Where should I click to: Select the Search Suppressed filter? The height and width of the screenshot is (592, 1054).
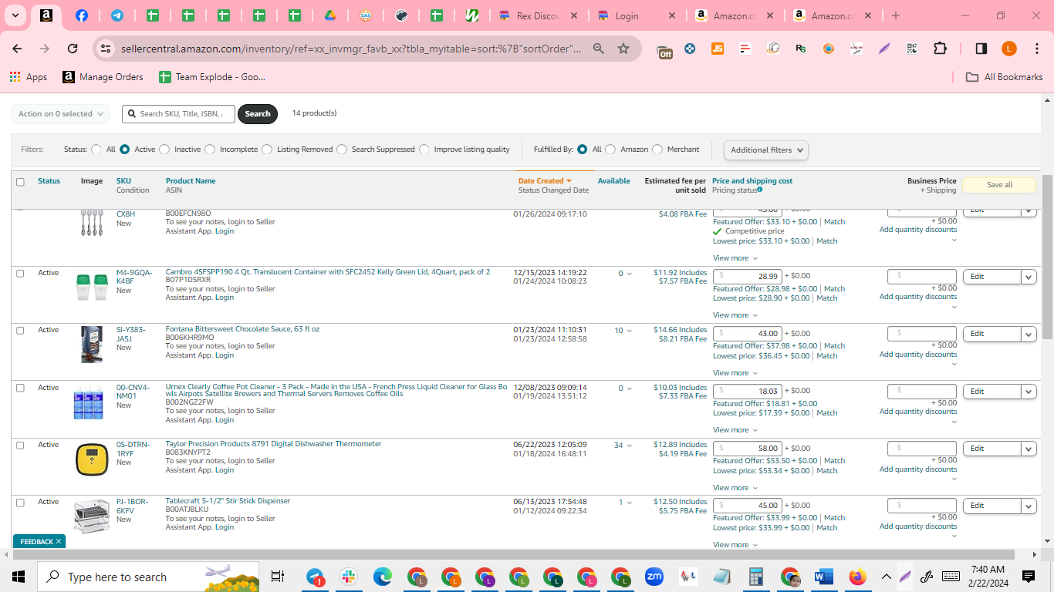[342, 150]
